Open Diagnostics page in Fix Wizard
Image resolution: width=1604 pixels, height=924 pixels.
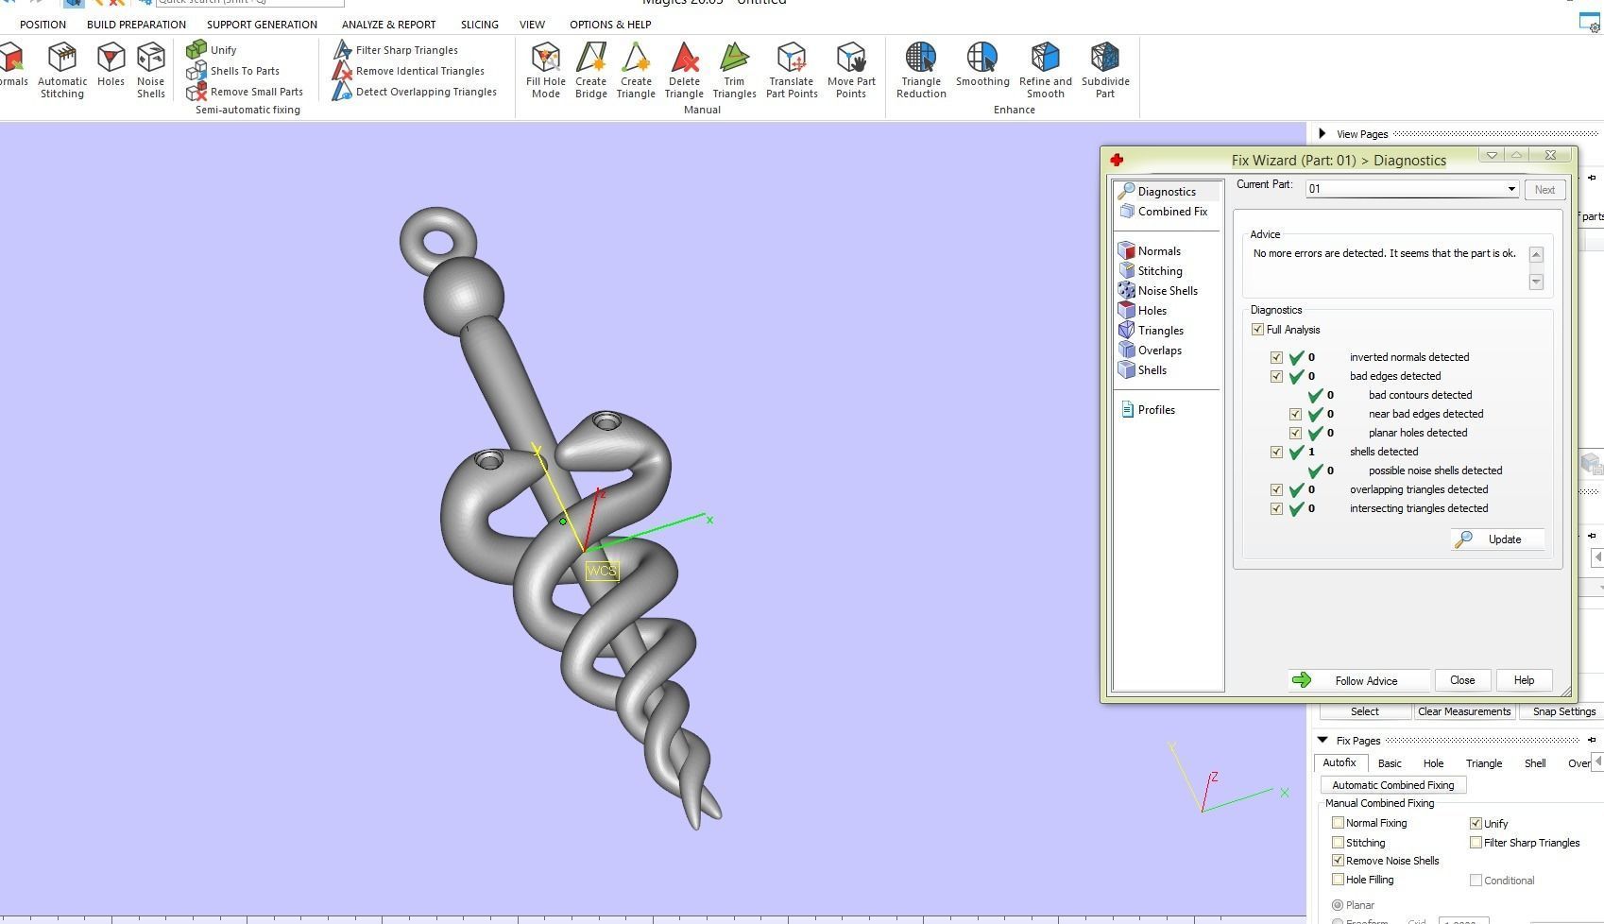[1168, 191]
